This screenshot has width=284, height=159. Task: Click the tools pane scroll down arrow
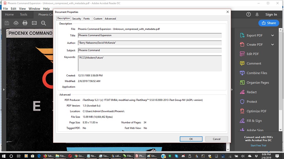pos(281,129)
